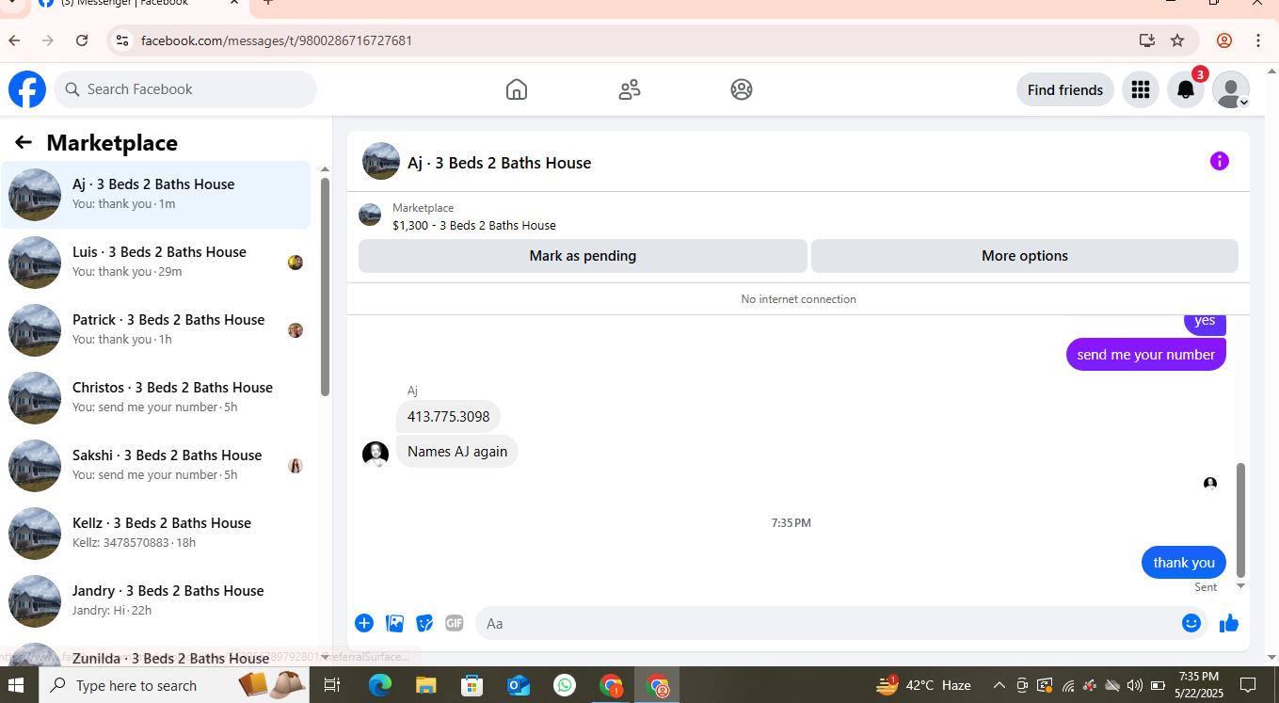Reload the page in Chrome

pos(82,40)
